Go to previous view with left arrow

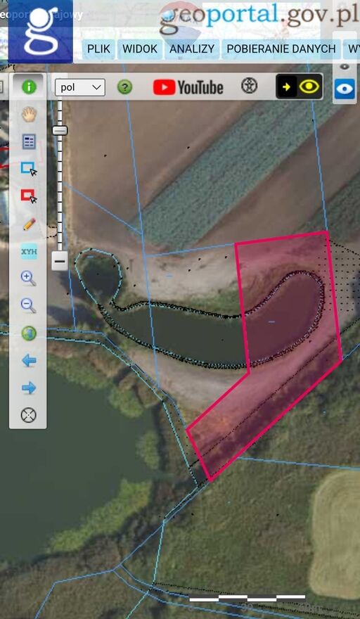(x=29, y=360)
